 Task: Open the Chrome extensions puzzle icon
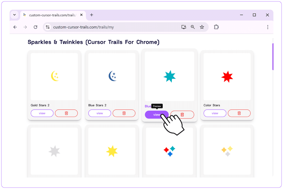pyautogui.click(x=216, y=27)
